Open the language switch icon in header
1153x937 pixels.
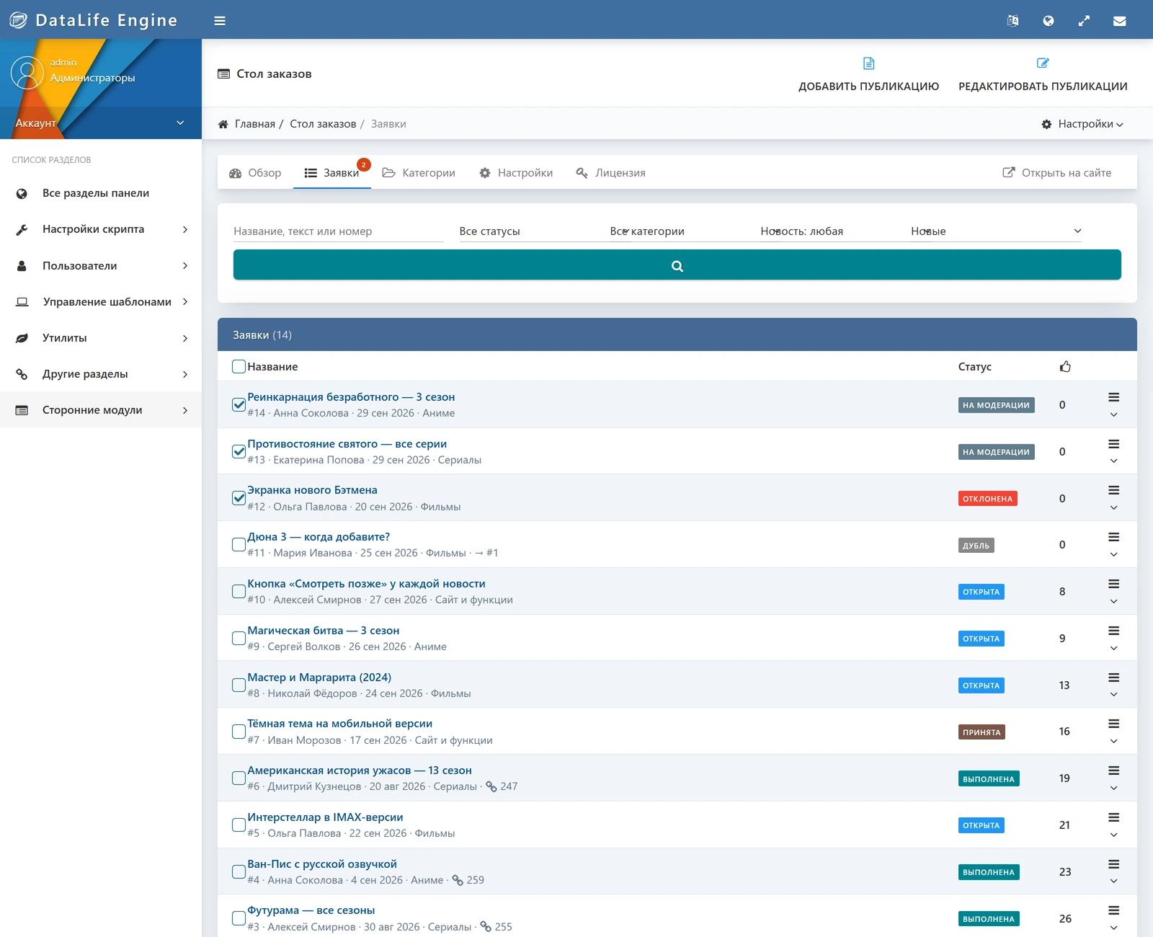1012,21
